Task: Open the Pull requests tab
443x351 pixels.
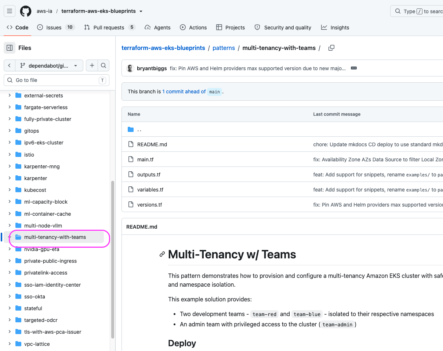Action: coord(109,28)
